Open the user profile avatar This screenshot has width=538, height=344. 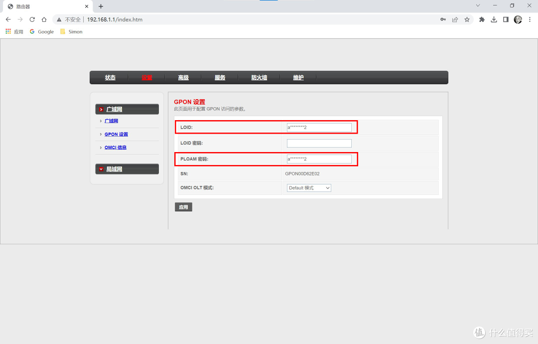click(518, 19)
